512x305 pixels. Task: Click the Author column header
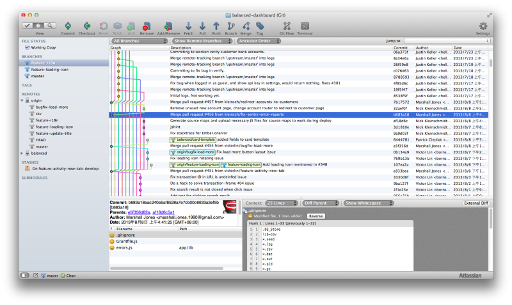[x=433, y=47]
